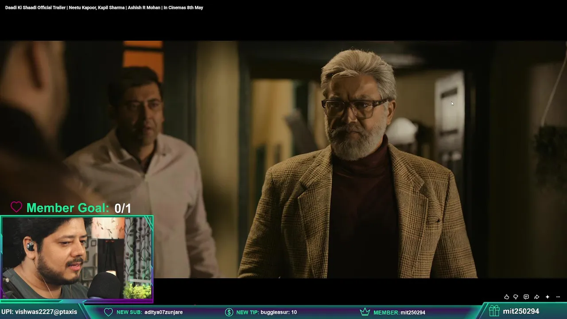This screenshot has height=319, width=567.
Task: Click the Member Goal: 0/1 text
Action: click(79, 208)
